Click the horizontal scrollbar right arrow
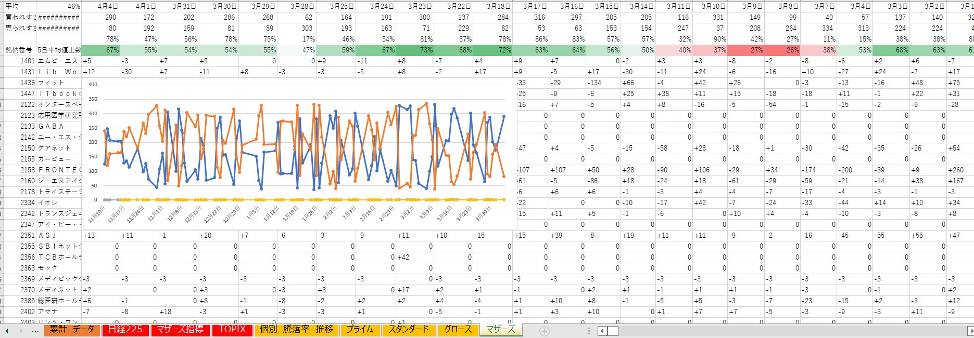The height and width of the screenshot is (338, 974). pos(970,331)
